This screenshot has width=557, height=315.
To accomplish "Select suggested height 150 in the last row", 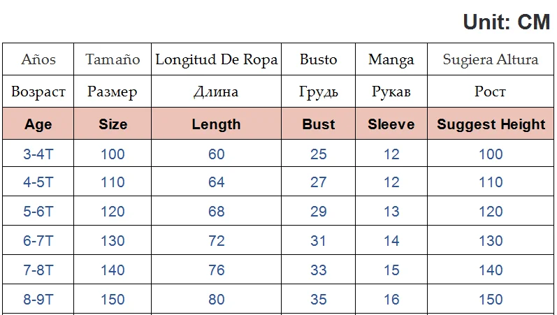I will (x=491, y=300).
